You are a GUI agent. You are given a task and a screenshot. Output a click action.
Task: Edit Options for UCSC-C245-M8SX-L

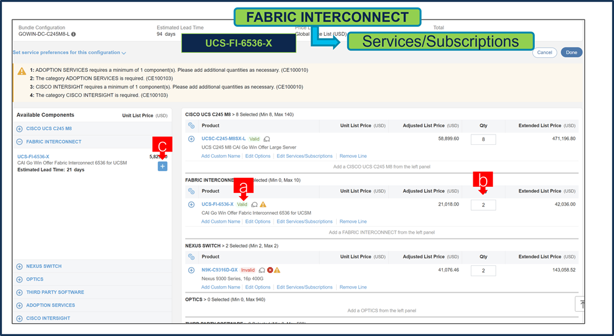pos(258,156)
